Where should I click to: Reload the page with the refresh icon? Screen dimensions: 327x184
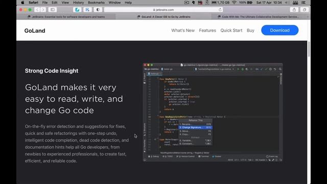pos(220,10)
